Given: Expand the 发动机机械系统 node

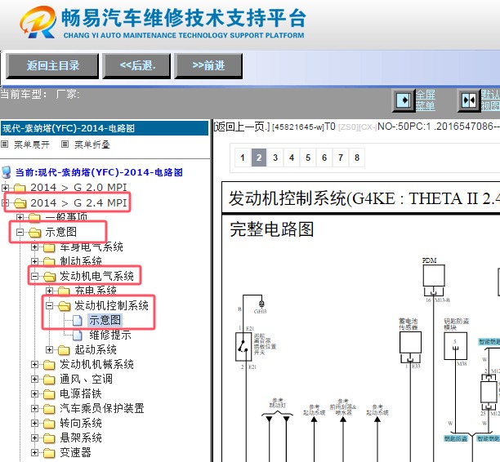Looking at the screenshot, I should [34, 365].
